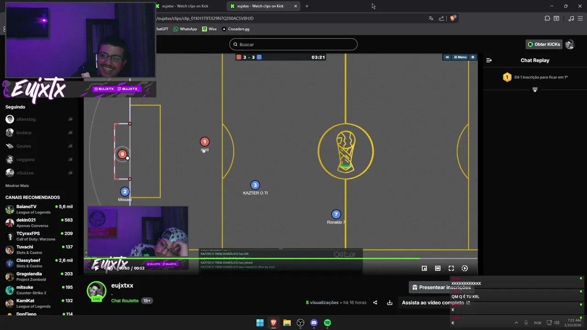Click the Buscar search field
587x330 pixels.
[x=293, y=44]
